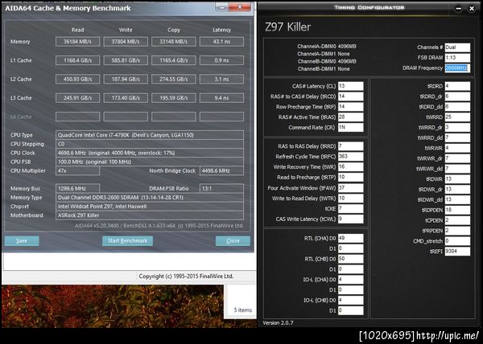The height and width of the screenshot is (344, 483).
Task: Click Command Rate (CR) 1N field
Action: tap(350, 127)
